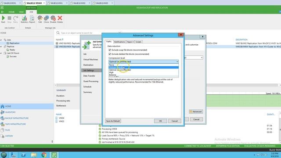The image size is (281, 158).
Task: Open the Home view in the bottom navigation
Action: 27,106
